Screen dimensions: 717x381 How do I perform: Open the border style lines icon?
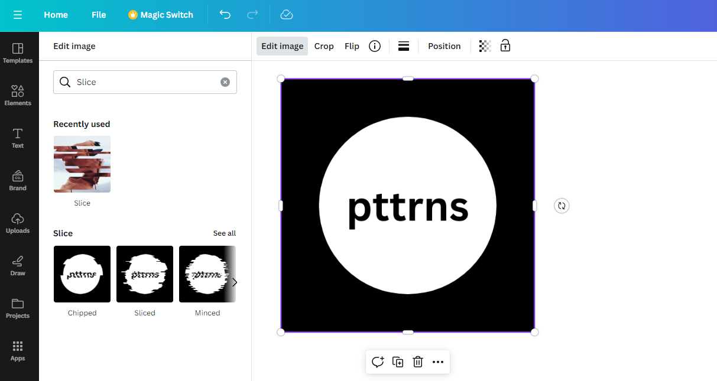pos(404,46)
